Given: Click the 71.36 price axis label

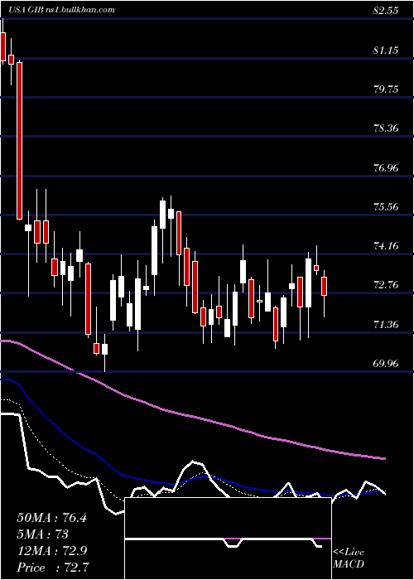Looking at the screenshot, I should click(x=386, y=325).
